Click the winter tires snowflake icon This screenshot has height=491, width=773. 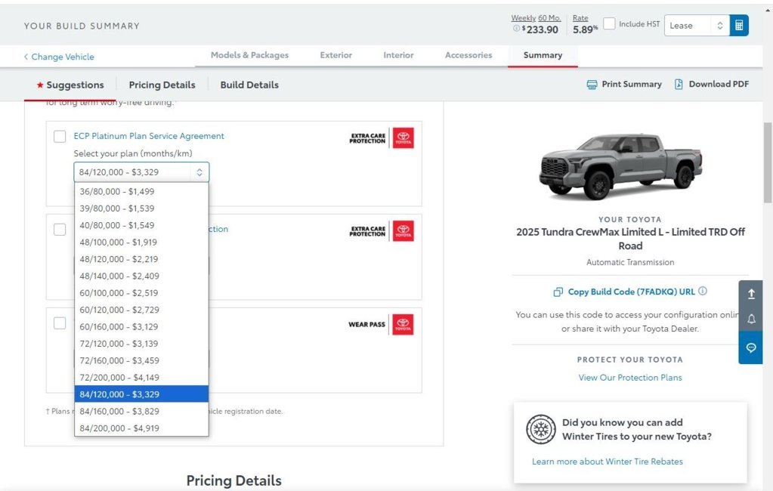coord(541,429)
